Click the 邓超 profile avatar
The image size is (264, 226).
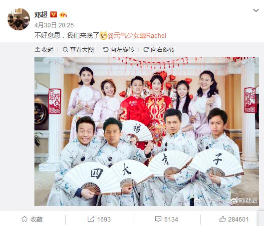[18, 19]
